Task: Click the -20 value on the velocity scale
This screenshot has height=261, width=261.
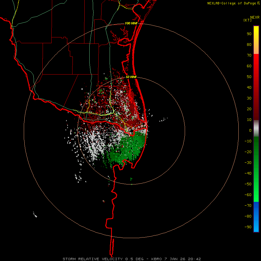Action: point(248,152)
